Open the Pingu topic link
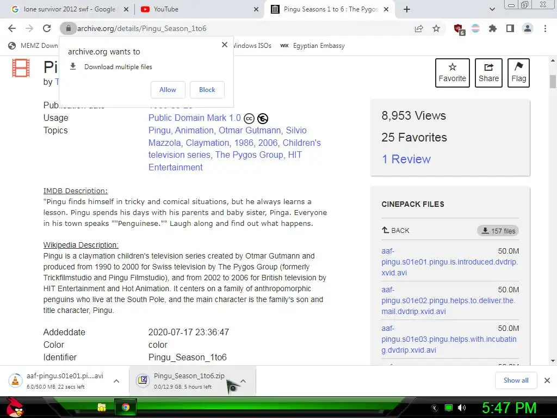Image resolution: width=557 pixels, height=418 pixels. coord(159,131)
